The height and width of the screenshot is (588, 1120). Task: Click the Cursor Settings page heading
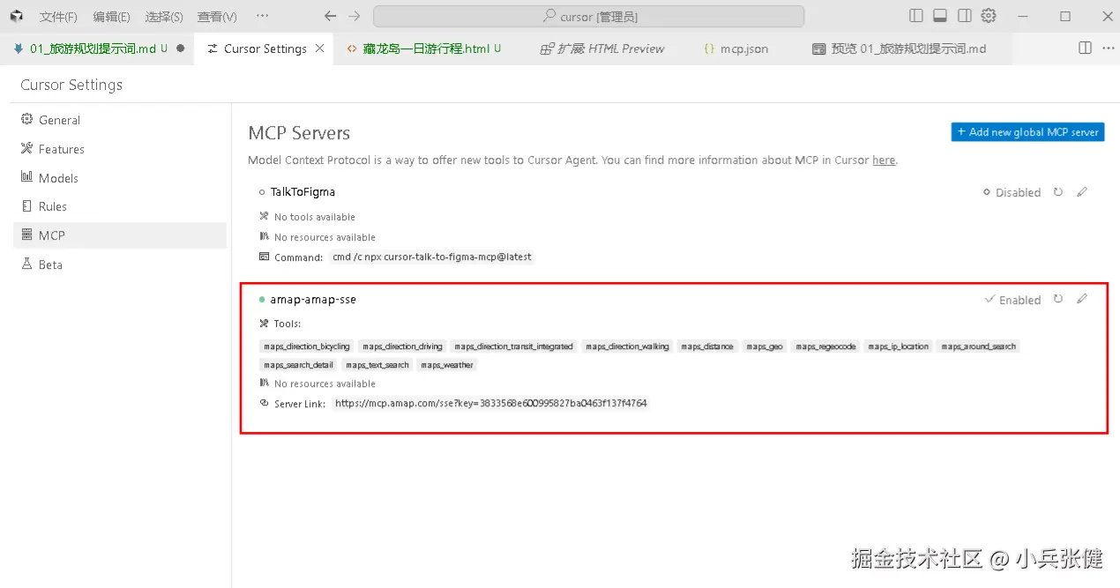[x=71, y=85]
